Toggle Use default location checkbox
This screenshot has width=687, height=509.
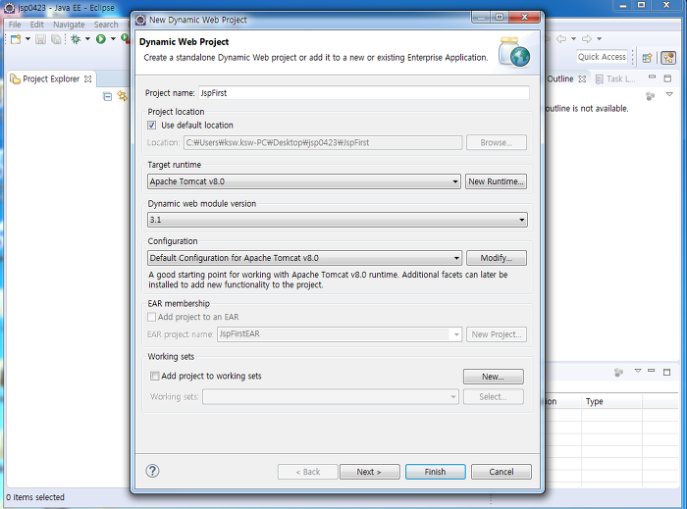[x=151, y=126]
